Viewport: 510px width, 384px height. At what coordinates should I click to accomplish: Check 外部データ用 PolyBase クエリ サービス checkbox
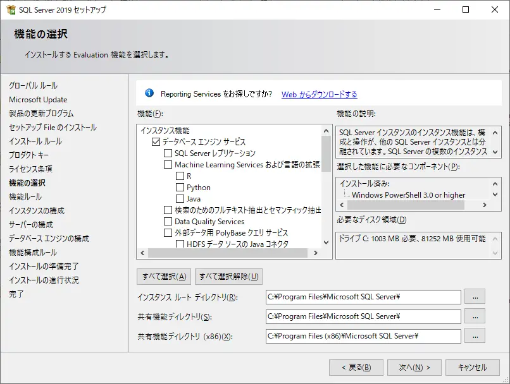(x=168, y=233)
